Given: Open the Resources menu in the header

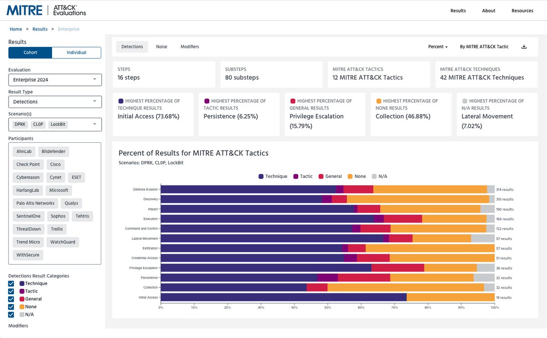Looking at the screenshot, I should [522, 10].
